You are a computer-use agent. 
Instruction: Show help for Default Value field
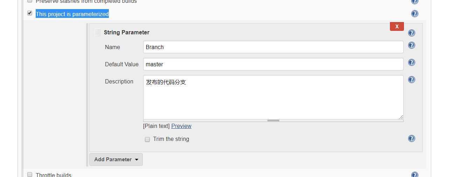pos(412,62)
